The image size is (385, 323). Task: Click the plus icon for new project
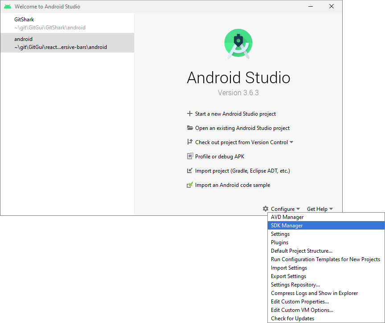pyautogui.click(x=189, y=113)
